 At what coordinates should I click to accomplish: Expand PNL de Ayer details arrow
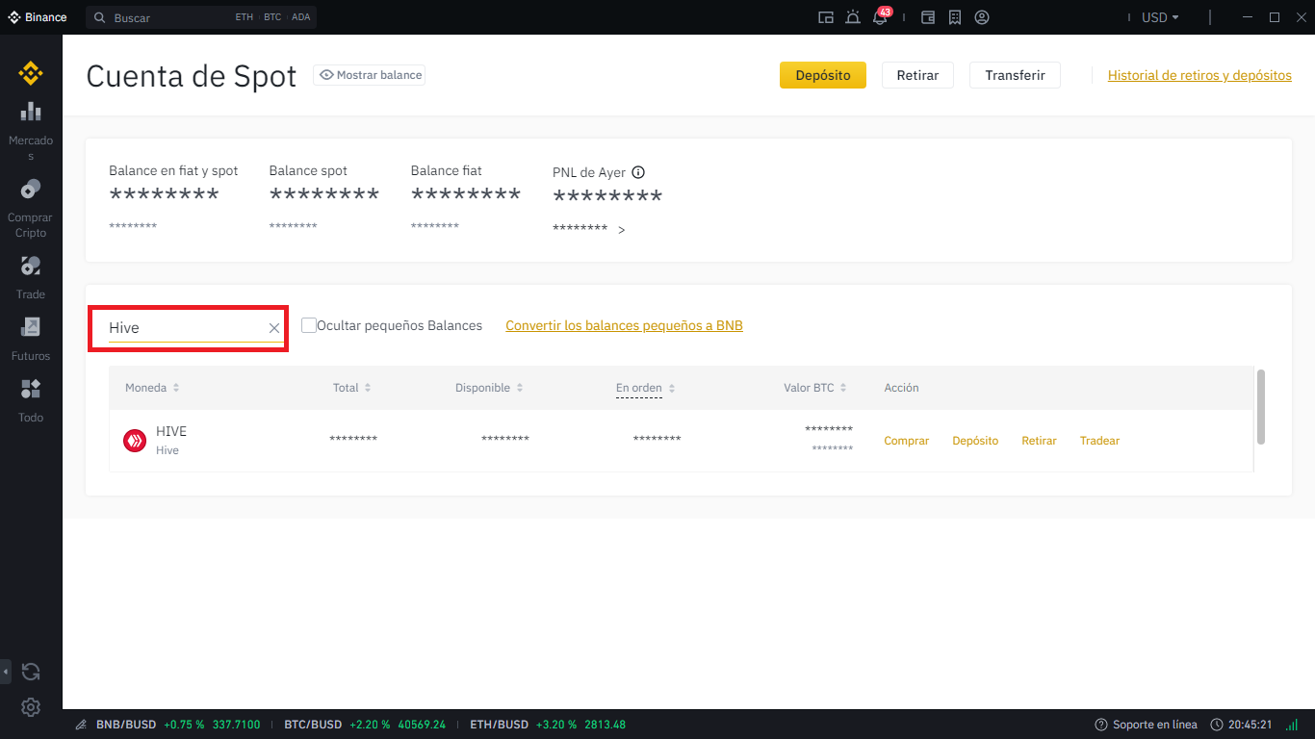tap(622, 230)
